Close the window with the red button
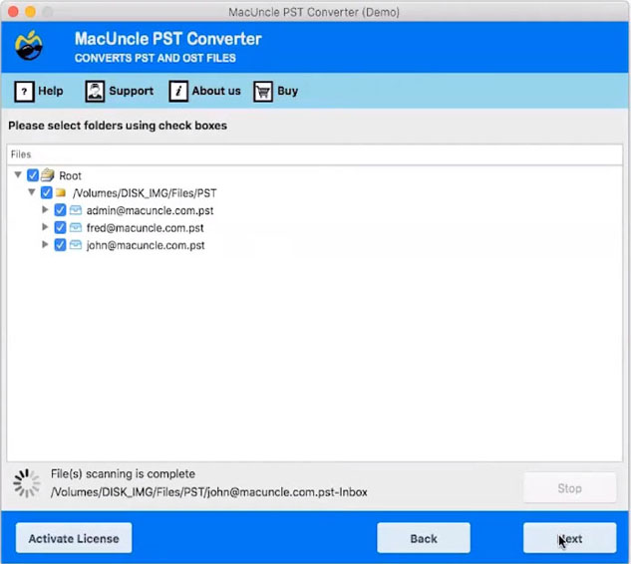The height and width of the screenshot is (564, 631). pos(13,12)
